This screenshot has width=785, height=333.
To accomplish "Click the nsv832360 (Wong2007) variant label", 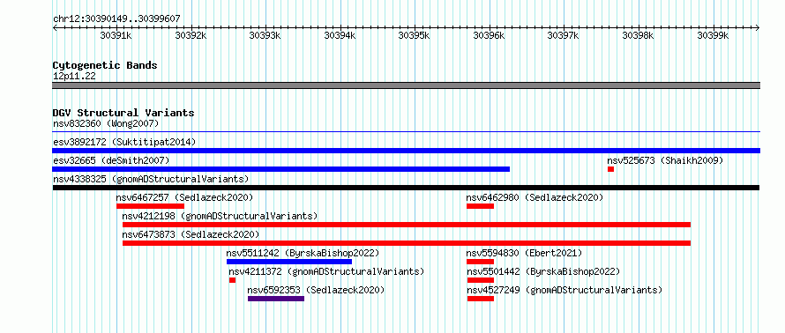I will click(x=106, y=123).
